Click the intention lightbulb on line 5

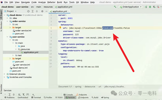[60, 28]
